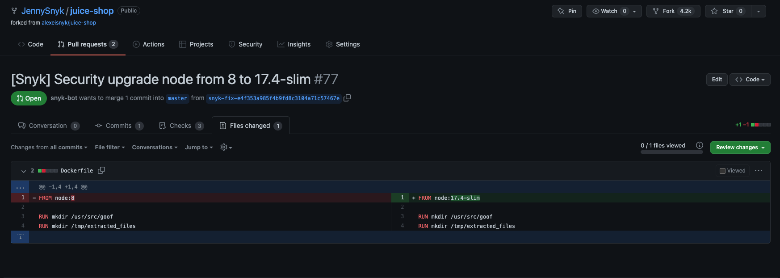This screenshot has height=278, width=780.
Task: Open Conversations filter dropdown
Action: coord(155,147)
